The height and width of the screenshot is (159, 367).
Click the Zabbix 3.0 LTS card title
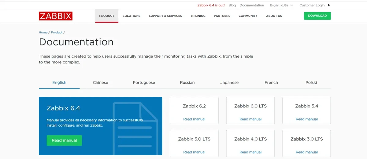click(x=307, y=139)
